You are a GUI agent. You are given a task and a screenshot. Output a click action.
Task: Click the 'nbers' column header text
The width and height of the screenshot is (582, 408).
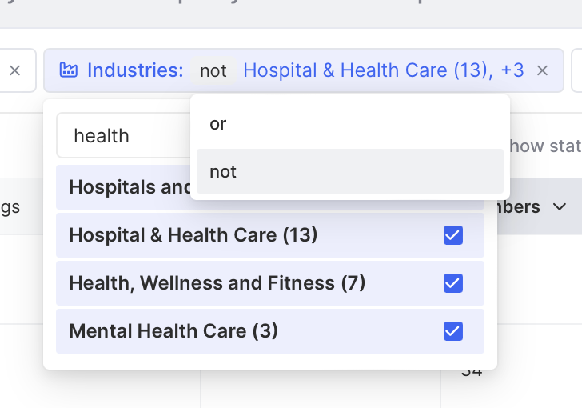point(519,206)
